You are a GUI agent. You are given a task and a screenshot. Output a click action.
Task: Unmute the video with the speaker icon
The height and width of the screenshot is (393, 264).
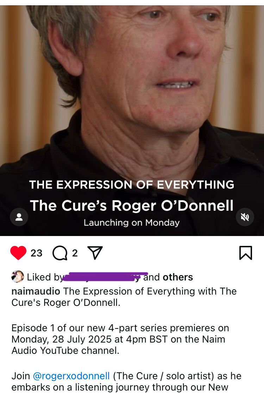pyautogui.click(x=245, y=217)
